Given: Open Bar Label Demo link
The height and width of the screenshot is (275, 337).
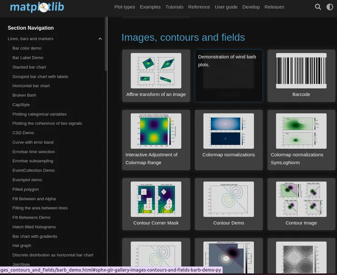Looking at the screenshot, I should (x=28, y=57).
